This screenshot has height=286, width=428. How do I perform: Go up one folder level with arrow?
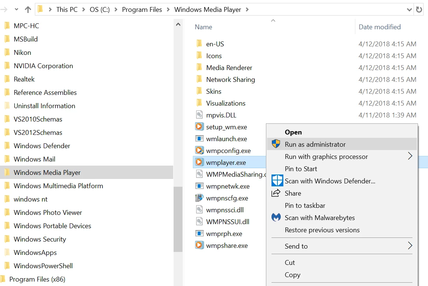(x=28, y=10)
